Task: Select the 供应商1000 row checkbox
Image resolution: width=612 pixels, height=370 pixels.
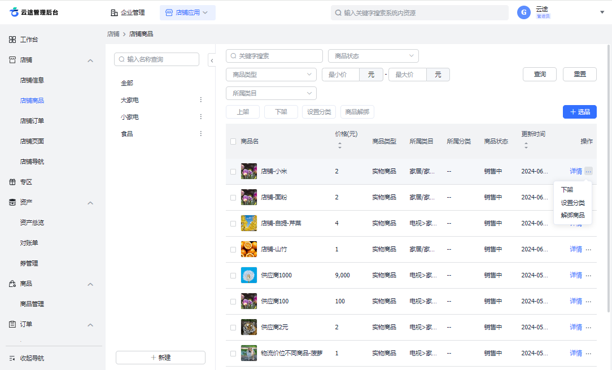Action: pos(233,276)
